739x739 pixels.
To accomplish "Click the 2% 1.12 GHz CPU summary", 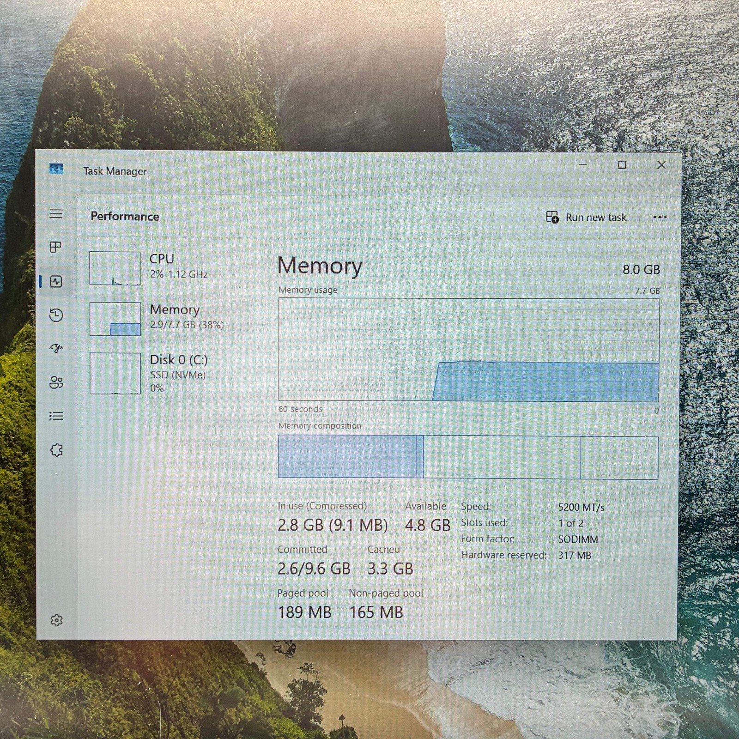I will click(x=179, y=274).
